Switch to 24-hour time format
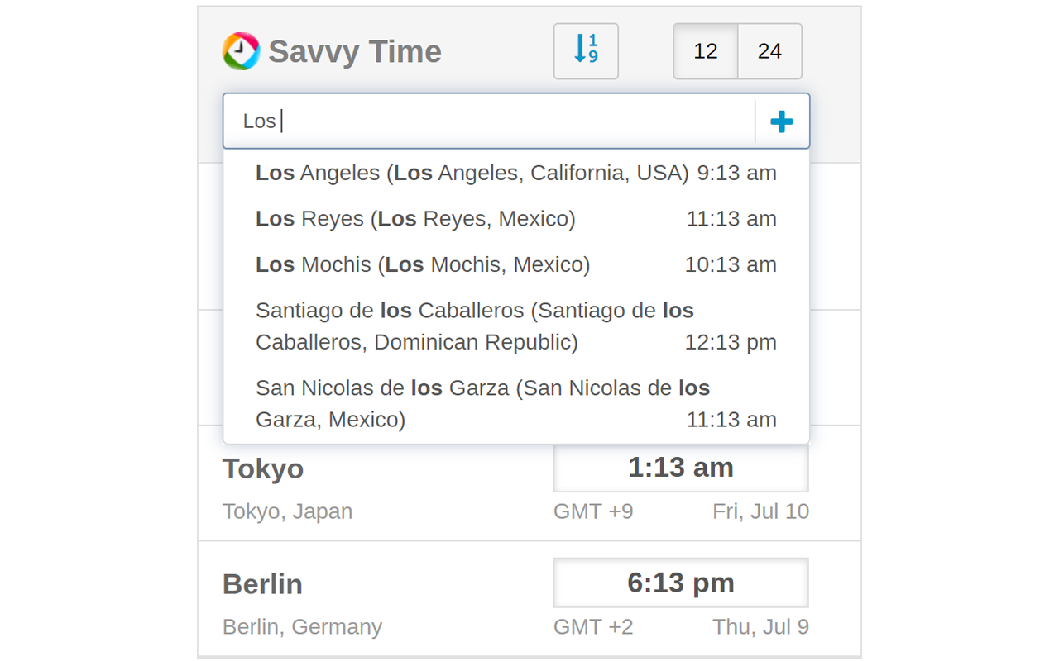The height and width of the screenshot is (661, 1059). [769, 51]
